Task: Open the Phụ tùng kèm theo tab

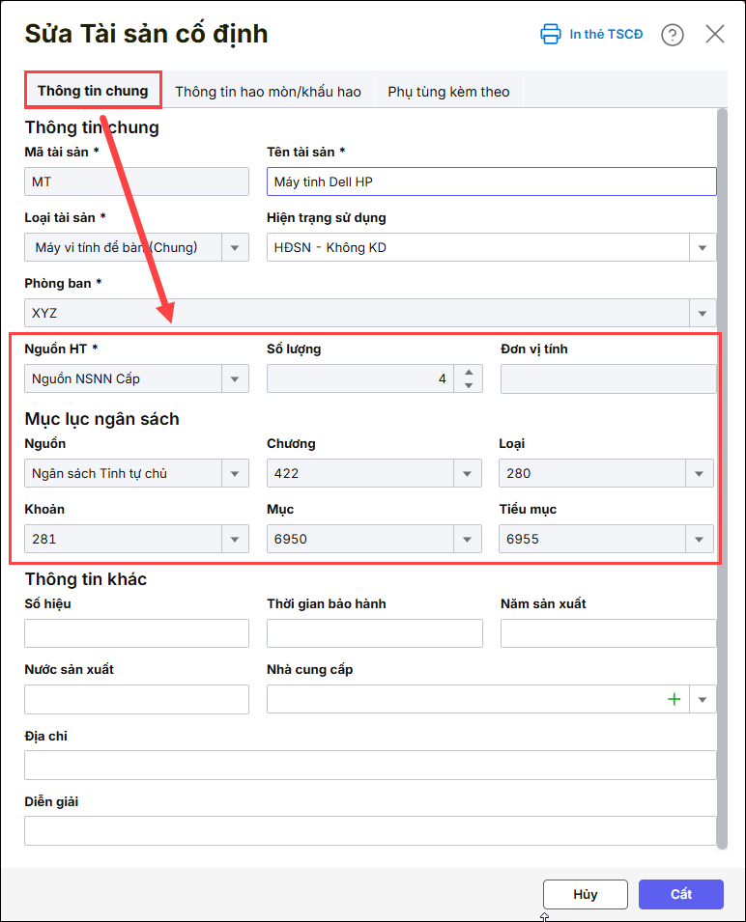Action: 448,92
